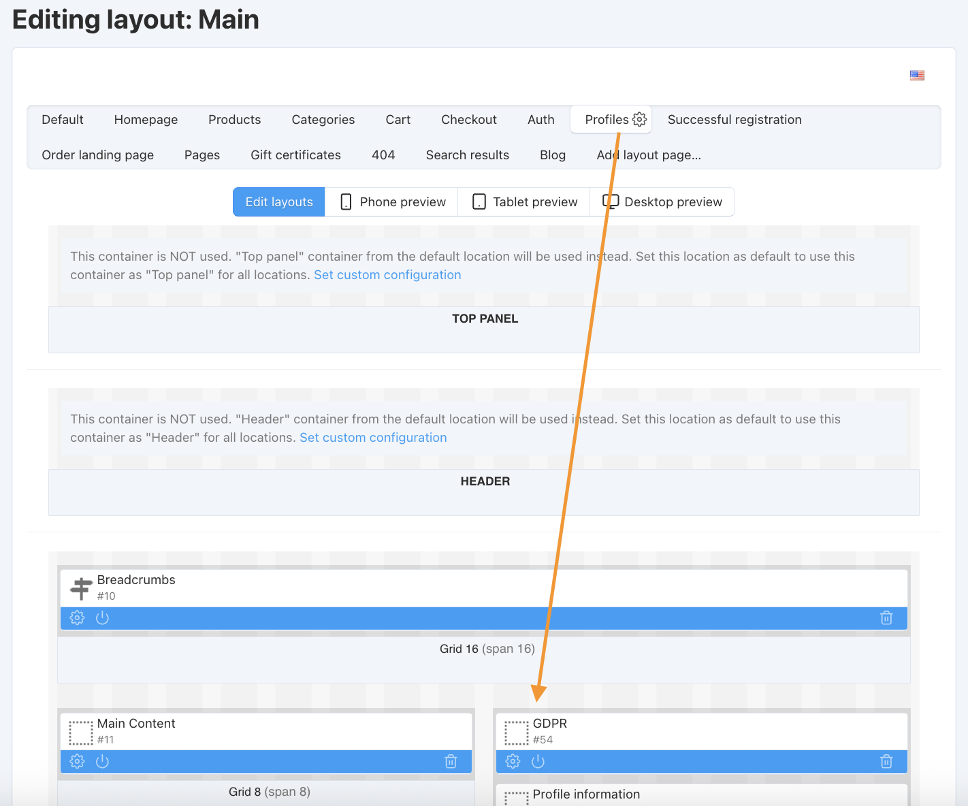Click the Main Content dotted-square icon
Image resolution: width=968 pixels, height=806 pixels.
(81, 732)
